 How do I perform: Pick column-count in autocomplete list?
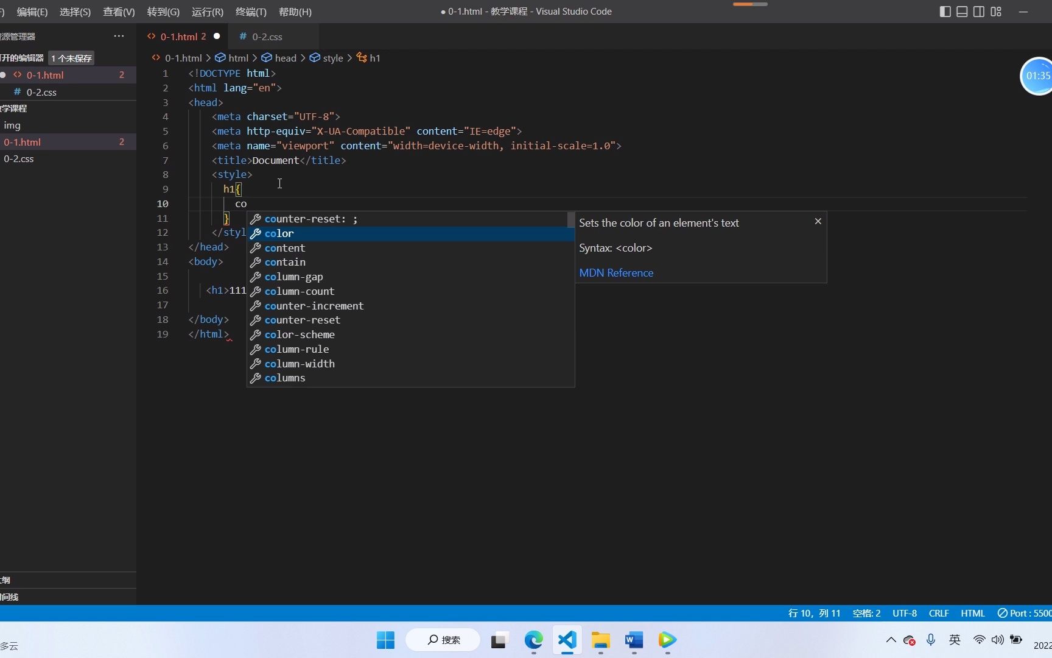coord(410,291)
